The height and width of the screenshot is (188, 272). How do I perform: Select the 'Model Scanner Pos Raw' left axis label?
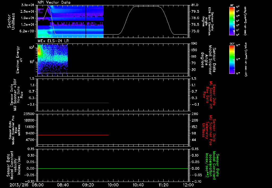click(x=15, y=130)
